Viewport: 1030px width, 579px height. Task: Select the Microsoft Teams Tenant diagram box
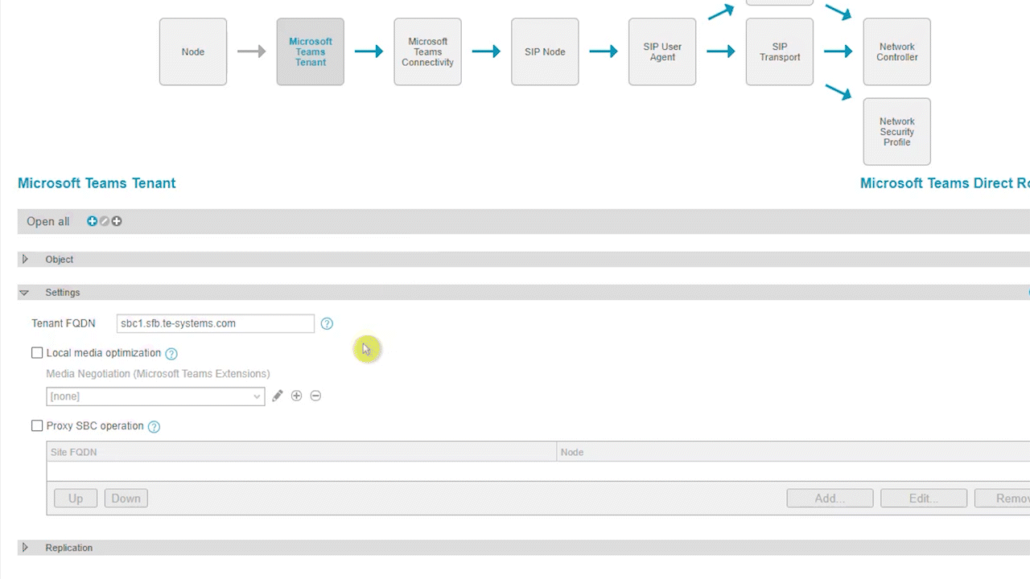click(311, 51)
